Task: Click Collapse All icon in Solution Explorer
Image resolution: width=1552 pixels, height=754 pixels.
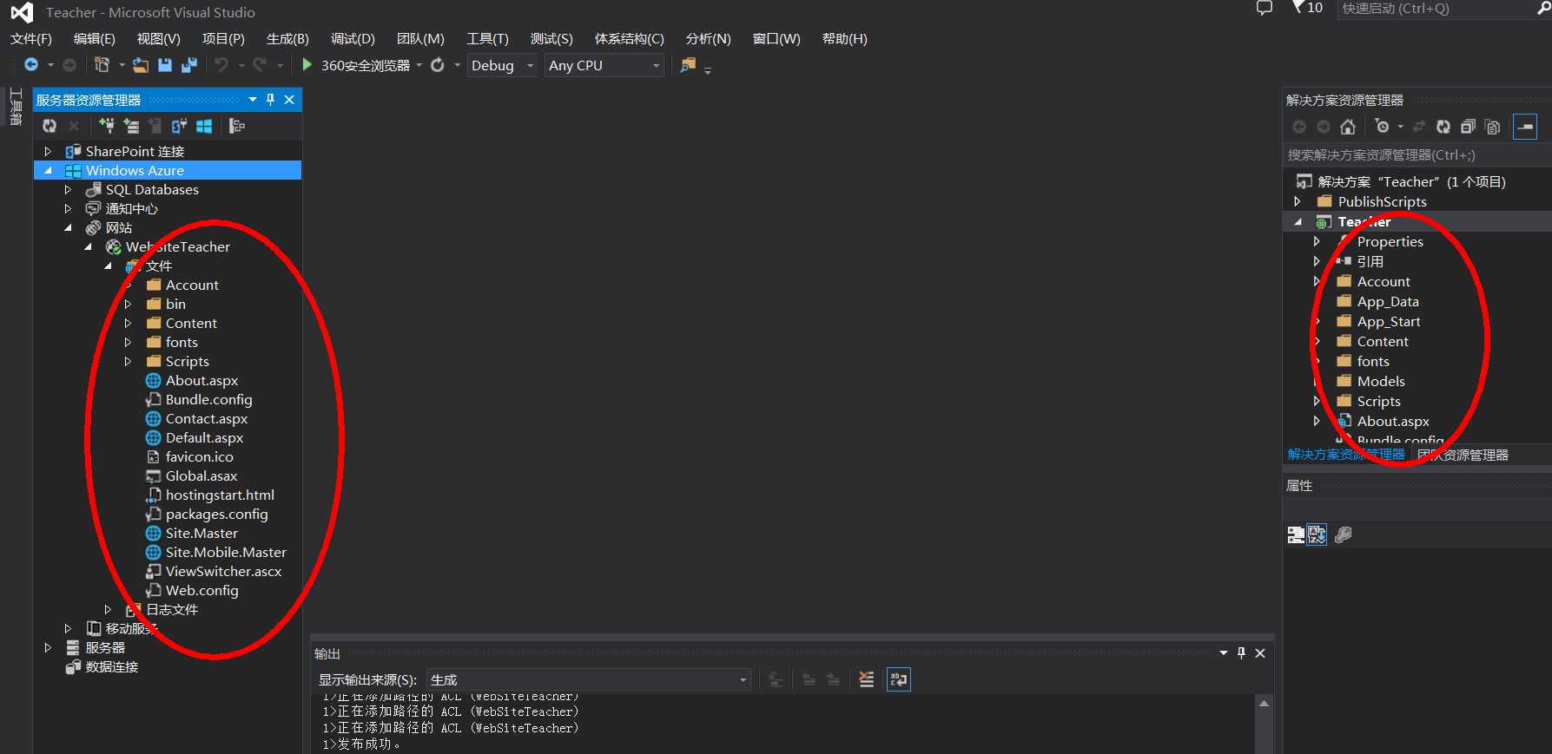Action: (1468, 127)
